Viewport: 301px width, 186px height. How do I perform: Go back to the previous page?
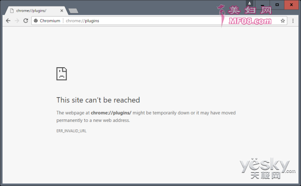point(8,21)
